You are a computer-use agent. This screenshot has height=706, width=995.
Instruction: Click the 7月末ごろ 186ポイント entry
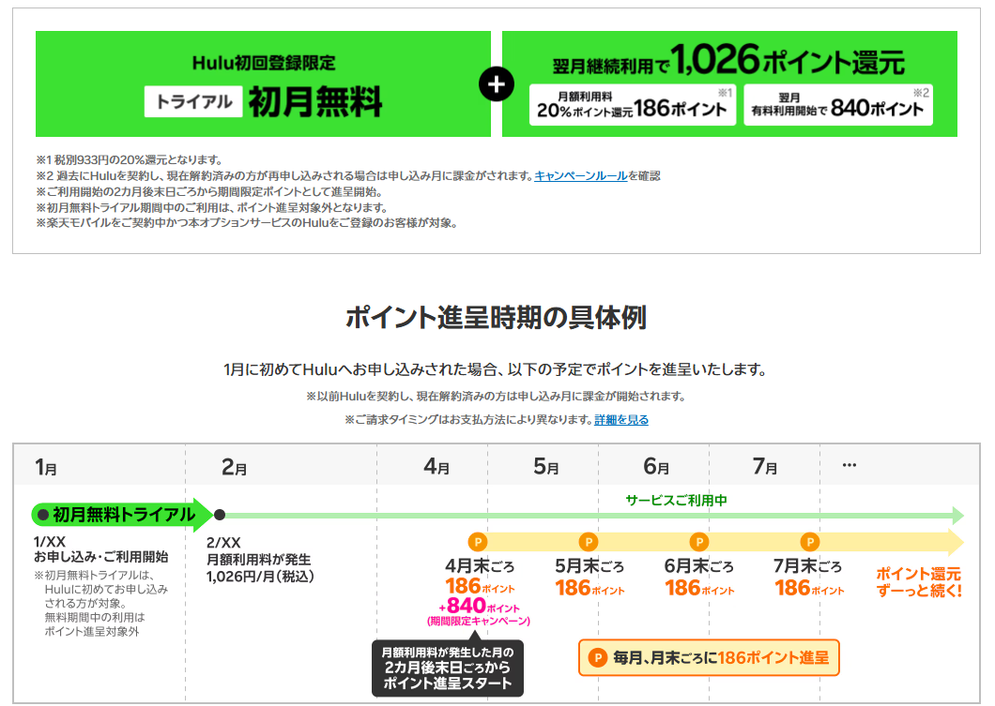pos(809,578)
